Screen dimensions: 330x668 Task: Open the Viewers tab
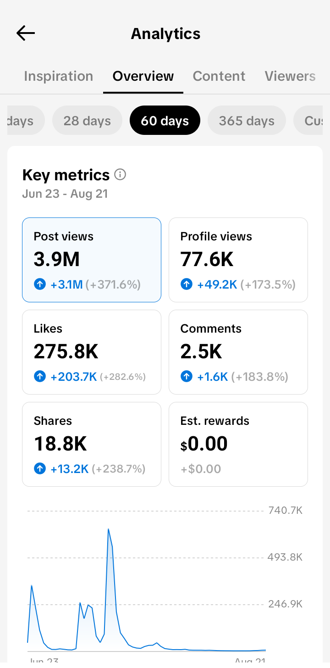290,76
